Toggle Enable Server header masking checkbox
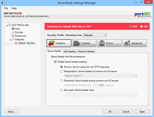154x117 pixels. pos(55,62)
